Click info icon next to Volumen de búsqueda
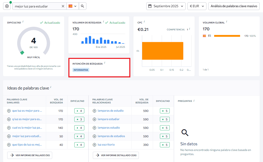Viewport: 263px width, 162px height. [103, 22]
